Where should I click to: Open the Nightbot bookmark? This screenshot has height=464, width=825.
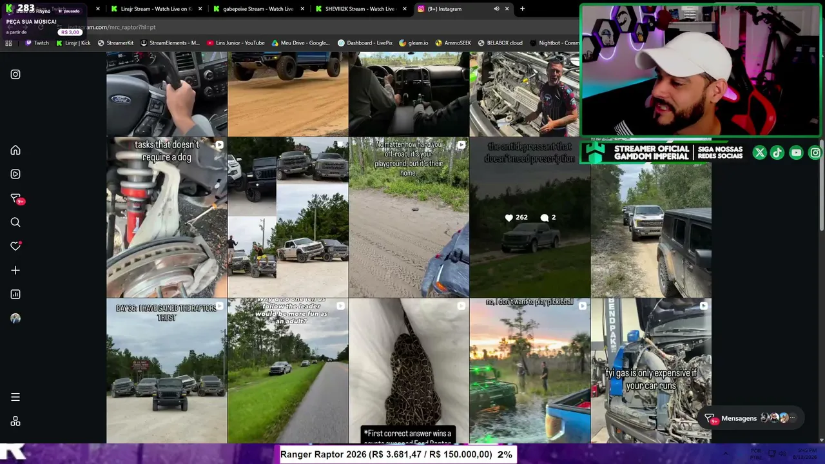click(x=555, y=43)
